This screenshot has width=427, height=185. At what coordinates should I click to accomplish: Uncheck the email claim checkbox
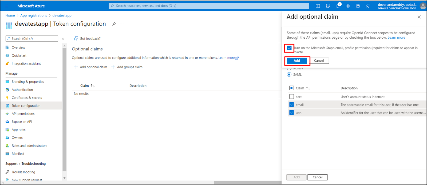pos(291,104)
